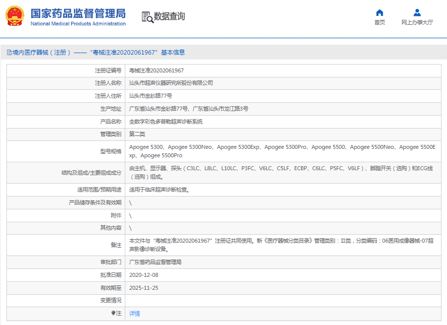The width and height of the screenshot is (447, 325).
Task: Click the 备注 row label
Action: coord(116,245)
